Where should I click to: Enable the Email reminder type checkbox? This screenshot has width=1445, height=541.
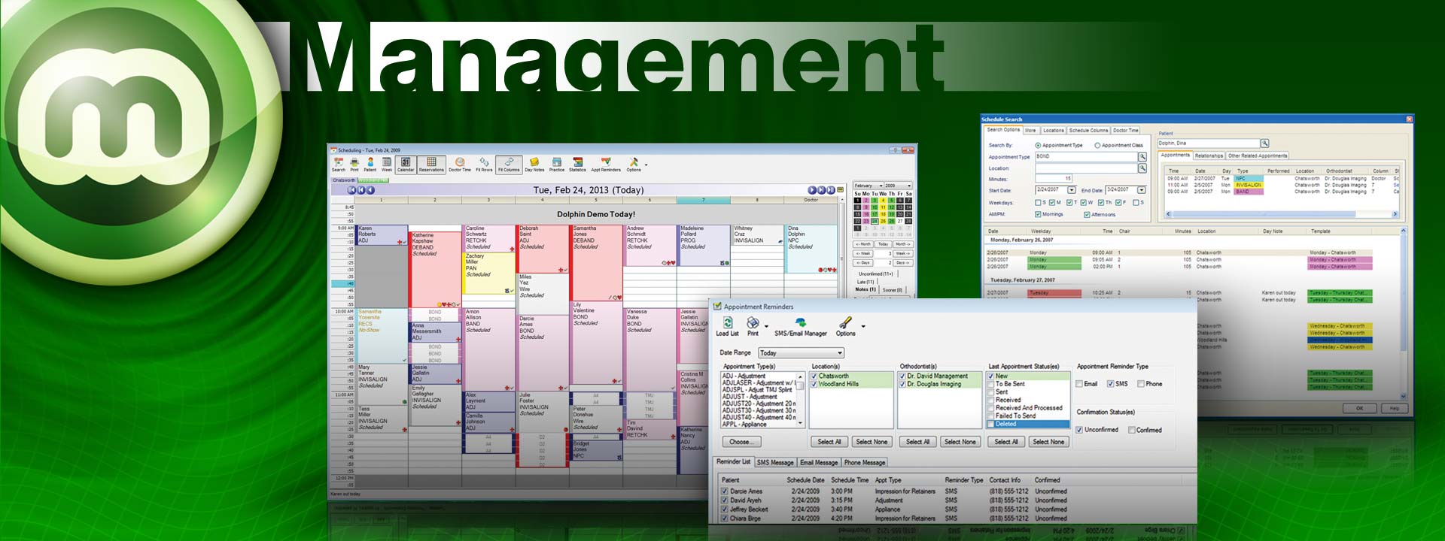tap(1080, 384)
